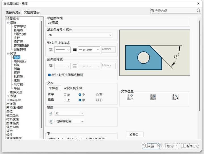Viewport: 204px width, 154px height.
Task: Select 倒角 in the tree
Action: click(x=17, y=69)
